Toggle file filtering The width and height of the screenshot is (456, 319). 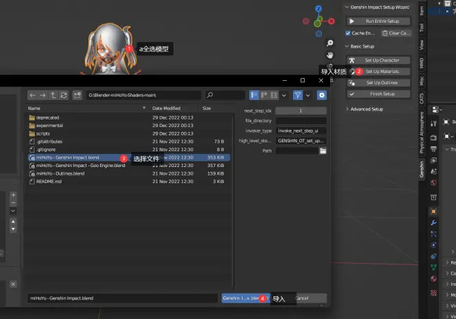coord(298,95)
